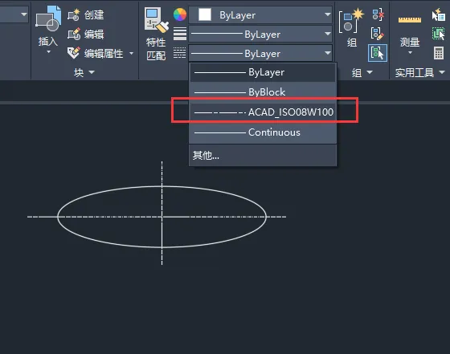Open the Quick Calculator icon

tap(439, 53)
